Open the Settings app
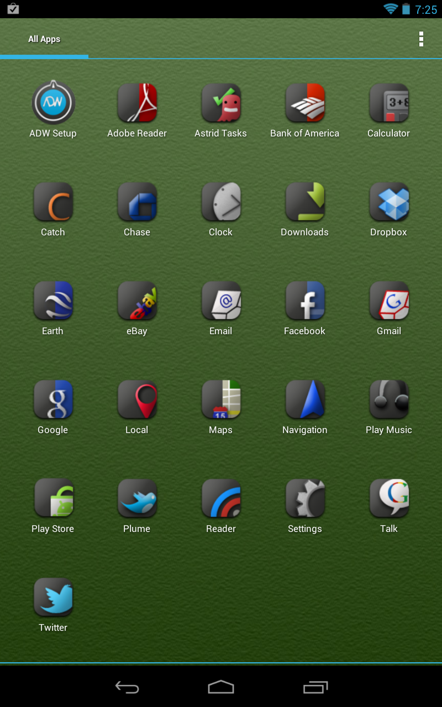Viewport: 442px width, 707px height. (305, 498)
